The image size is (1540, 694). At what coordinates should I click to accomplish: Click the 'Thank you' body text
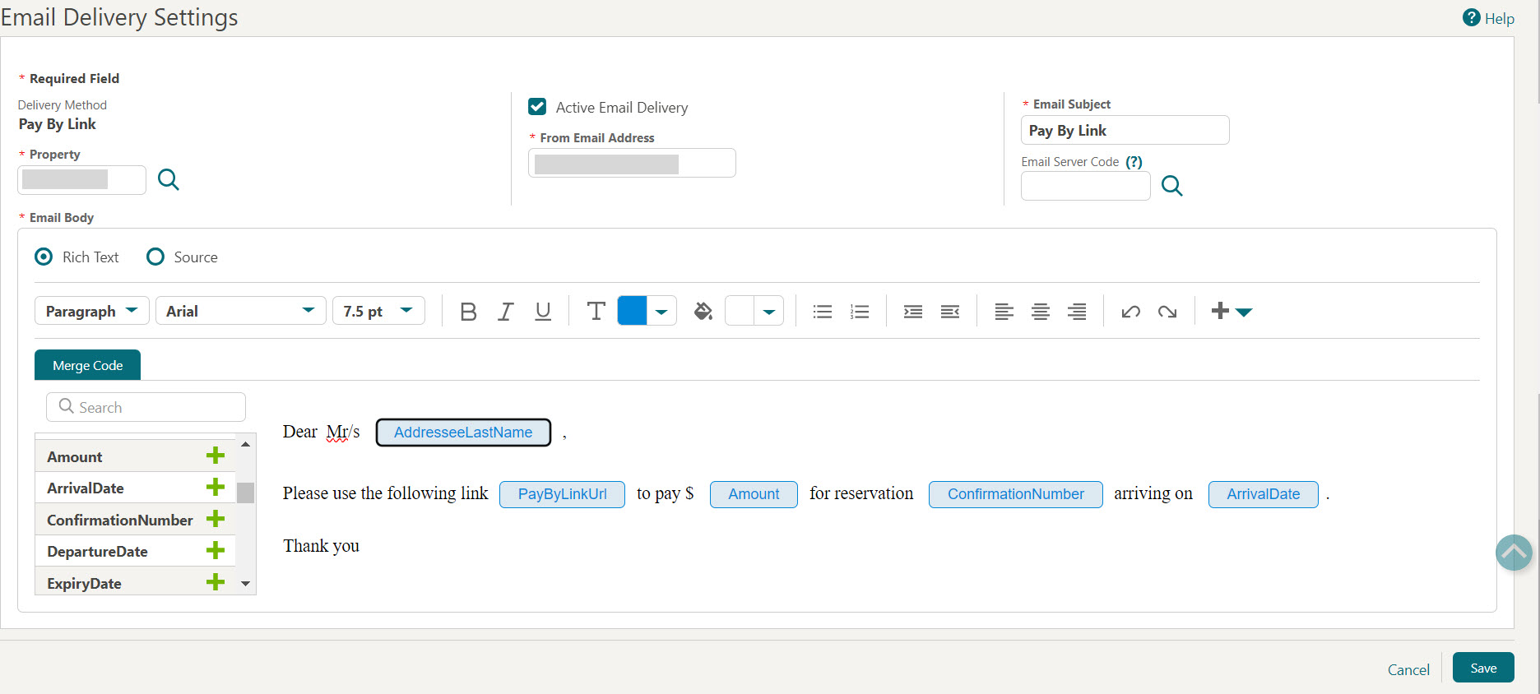321,546
